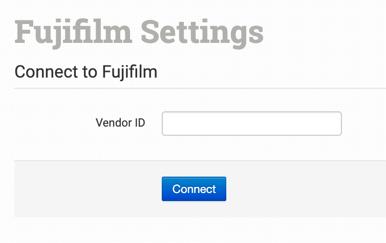Screen dimensions: 386x243
Task: Click the Connect button
Action: tap(194, 189)
